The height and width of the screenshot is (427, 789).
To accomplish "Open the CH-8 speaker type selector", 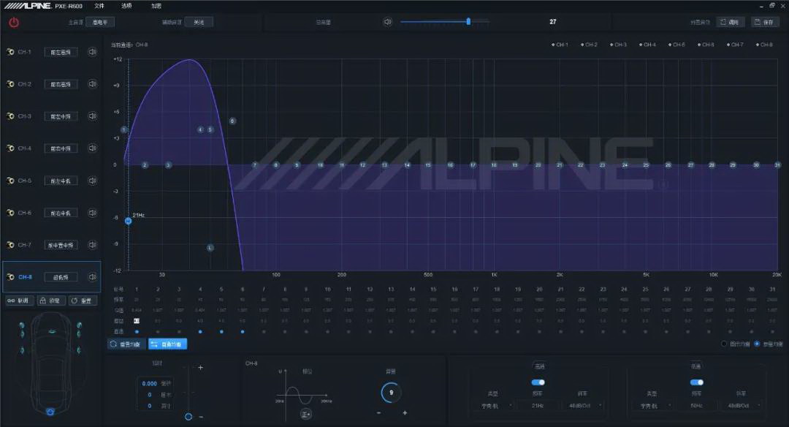I will (61, 277).
